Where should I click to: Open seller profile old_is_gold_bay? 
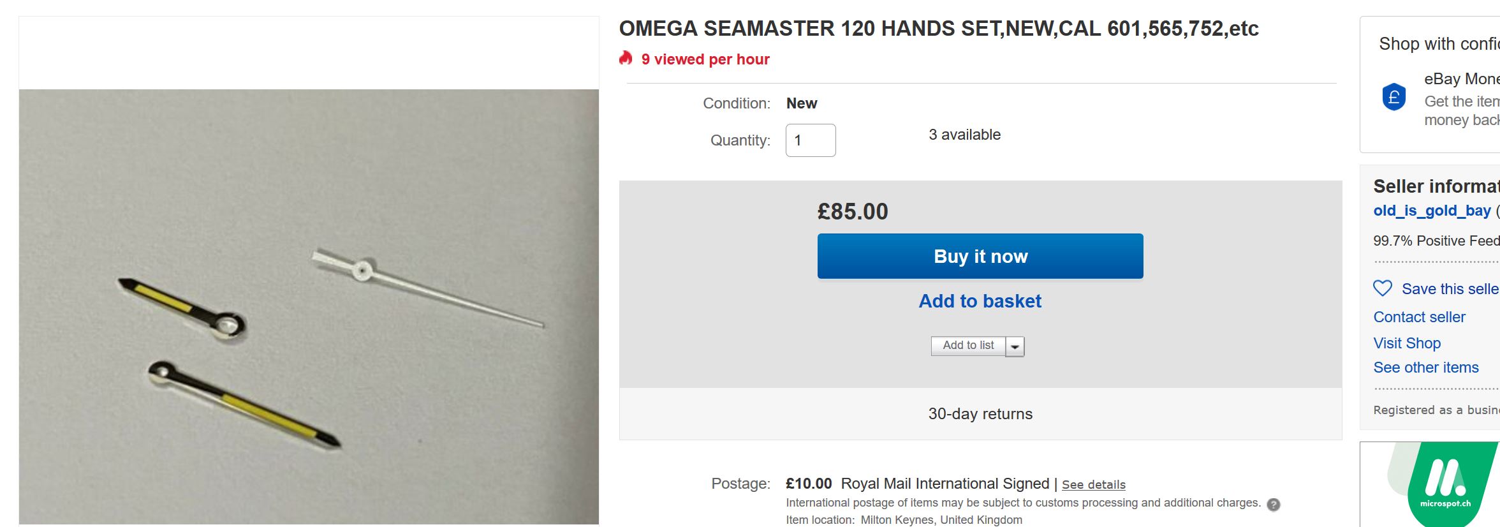[1432, 211]
